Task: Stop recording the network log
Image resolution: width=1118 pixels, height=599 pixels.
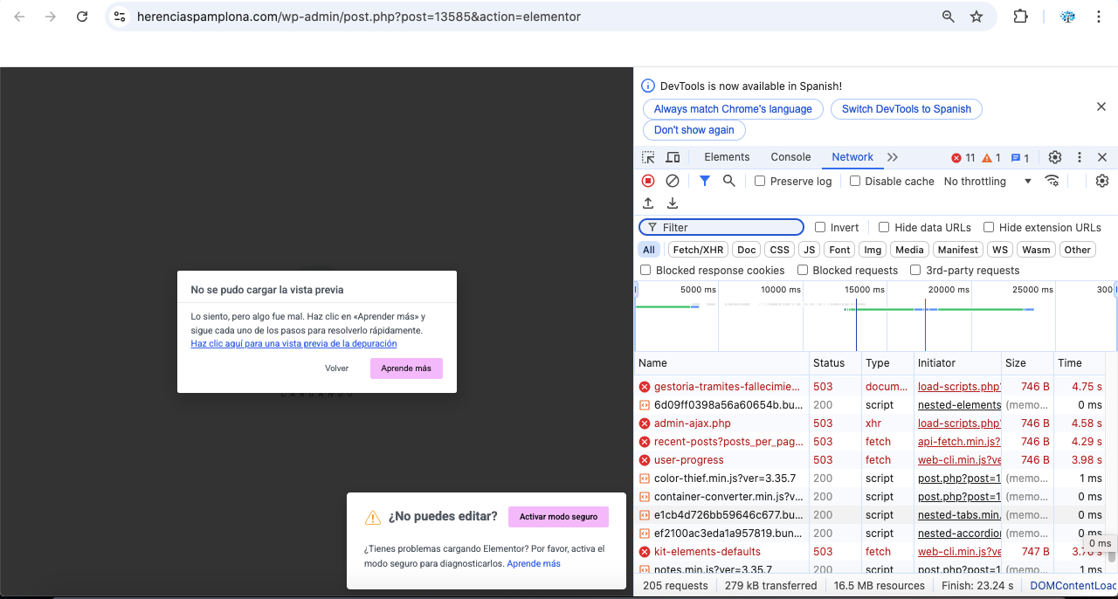Action: pyautogui.click(x=648, y=181)
